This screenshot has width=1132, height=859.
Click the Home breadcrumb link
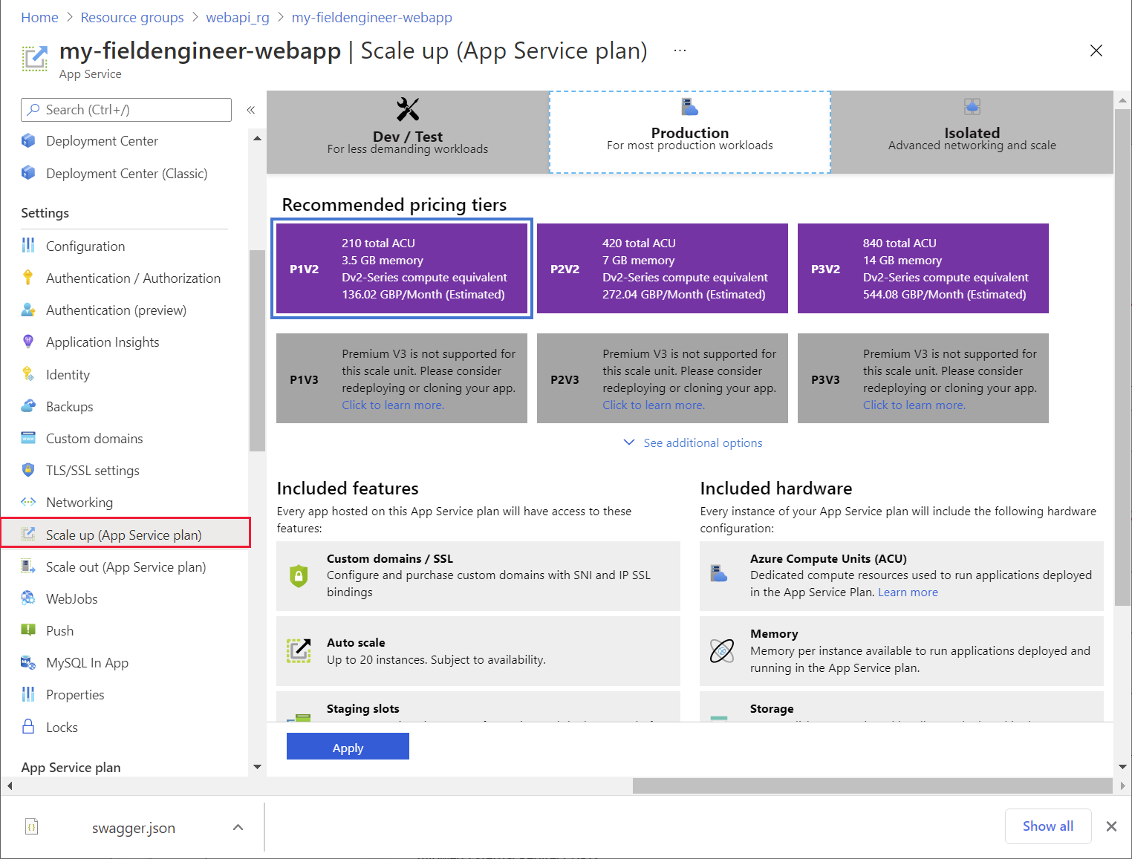click(x=39, y=17)
